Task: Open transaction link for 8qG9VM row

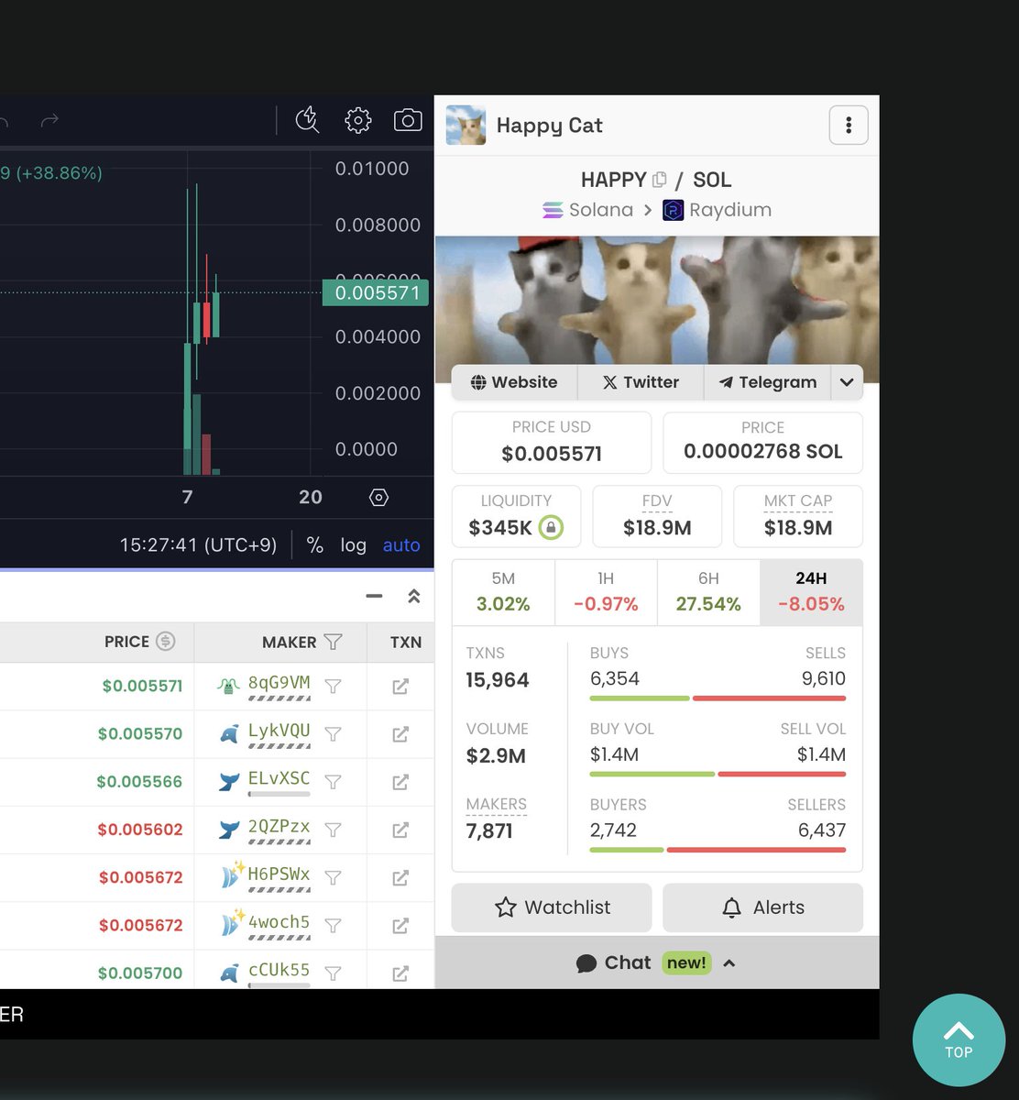Action: (400, 686)
